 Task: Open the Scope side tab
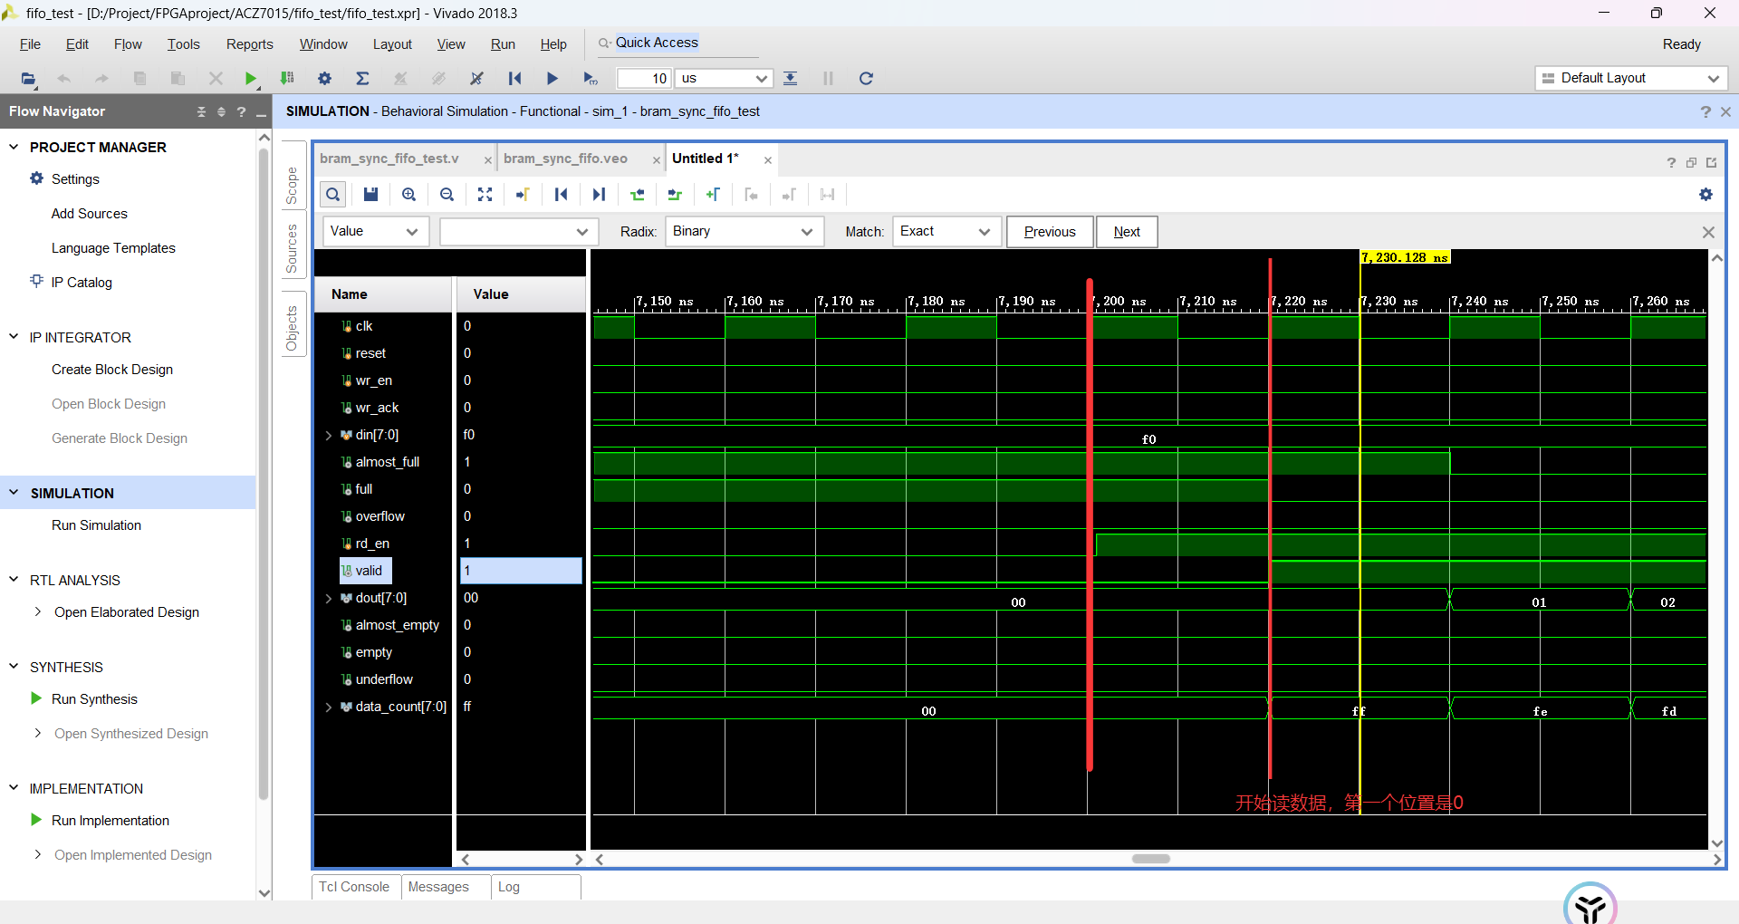[292, 186]
